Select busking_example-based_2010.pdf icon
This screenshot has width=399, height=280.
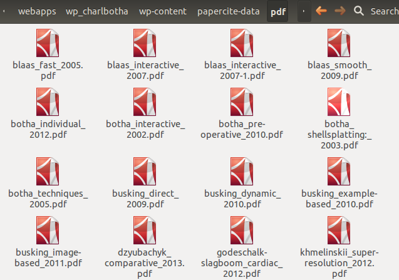[339, 171]
